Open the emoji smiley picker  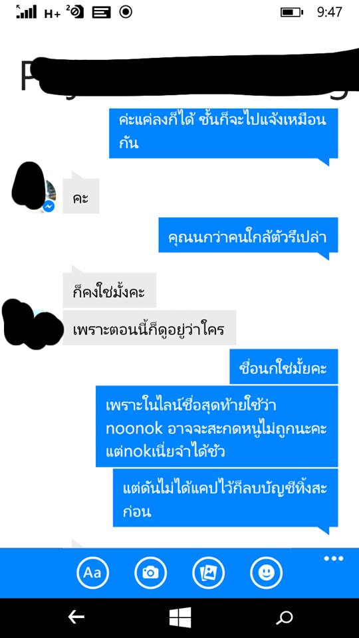click(266, 572)
